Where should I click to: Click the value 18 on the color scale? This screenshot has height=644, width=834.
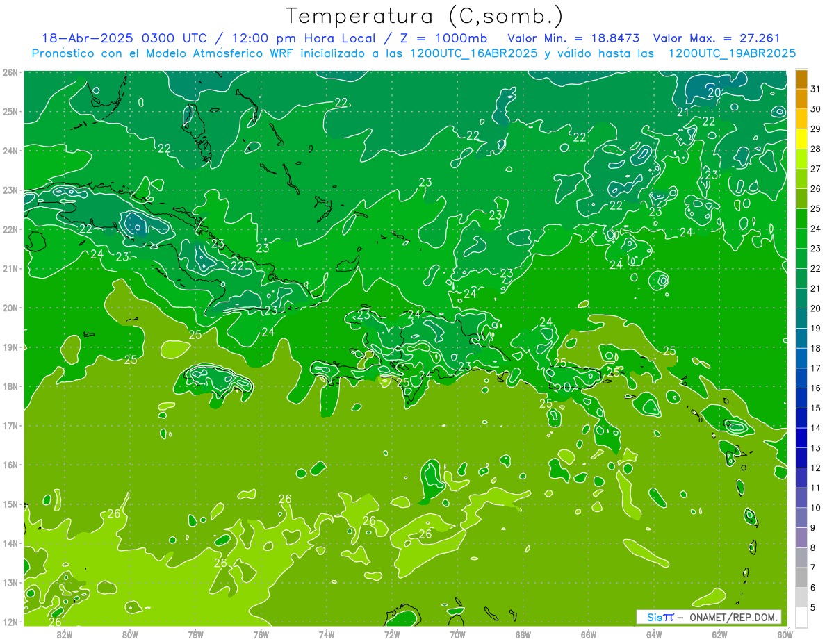click(x=815, y=348)
